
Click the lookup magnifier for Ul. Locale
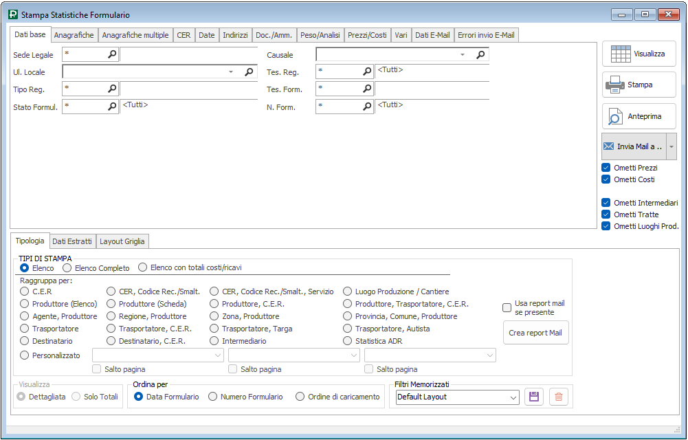[x=249, y=71]
